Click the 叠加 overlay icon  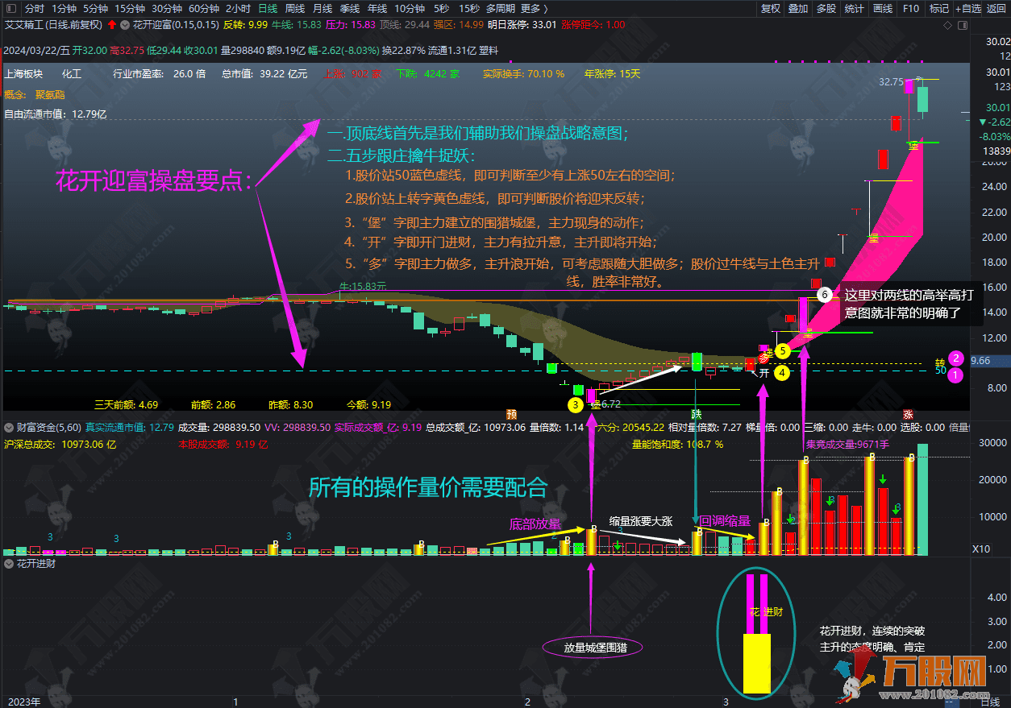(798, 9)
